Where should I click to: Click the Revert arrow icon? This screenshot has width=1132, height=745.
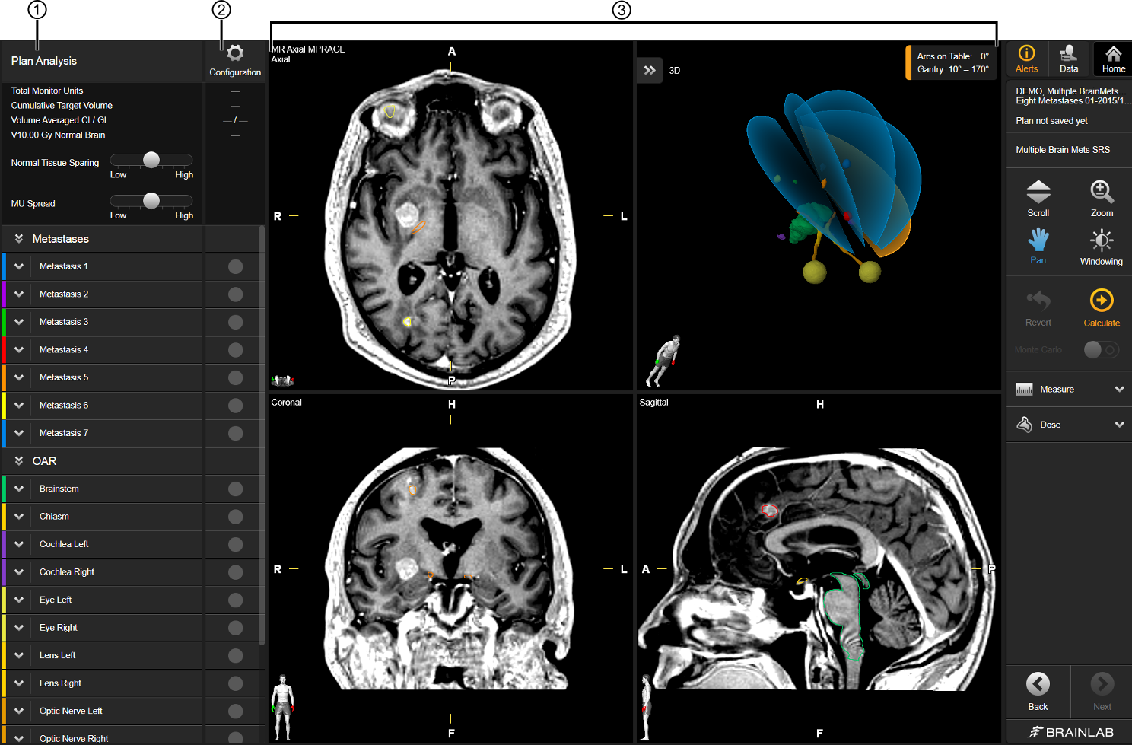[1038, 300]
